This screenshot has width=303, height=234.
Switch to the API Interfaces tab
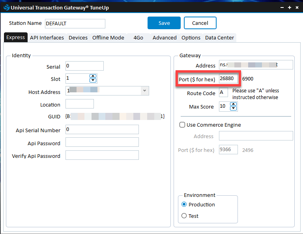click(x=47, y=37)
